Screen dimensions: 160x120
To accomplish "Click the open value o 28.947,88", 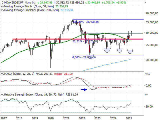I will 45,2.
